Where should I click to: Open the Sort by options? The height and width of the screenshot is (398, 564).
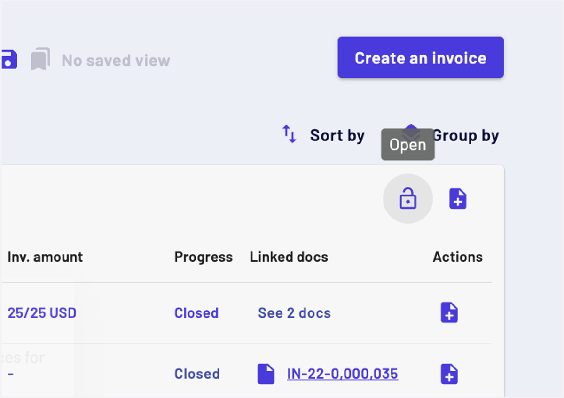tap(323, 135)
